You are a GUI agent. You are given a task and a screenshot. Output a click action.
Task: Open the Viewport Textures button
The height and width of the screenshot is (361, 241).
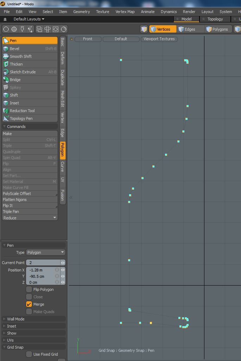[159, 39]
